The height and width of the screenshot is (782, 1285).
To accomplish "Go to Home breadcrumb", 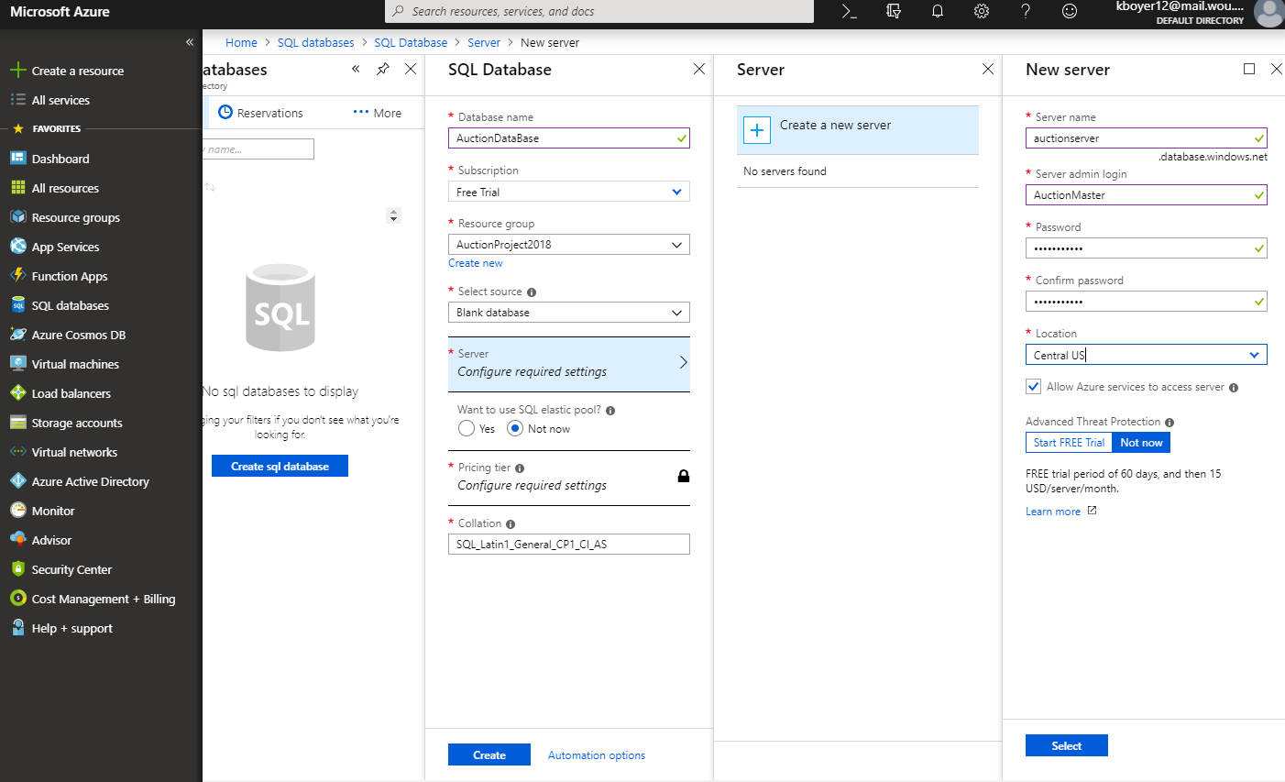I will point(241,42).
